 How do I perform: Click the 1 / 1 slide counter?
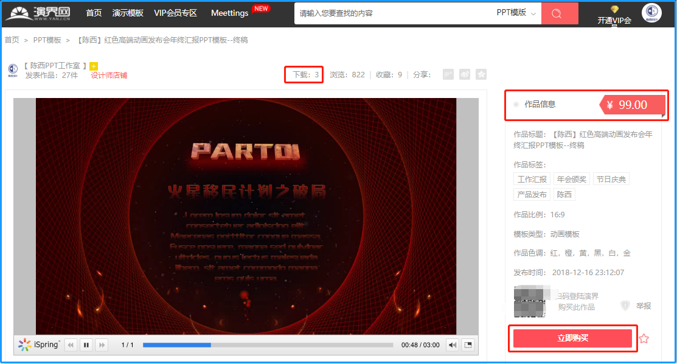tap(127, 345)
